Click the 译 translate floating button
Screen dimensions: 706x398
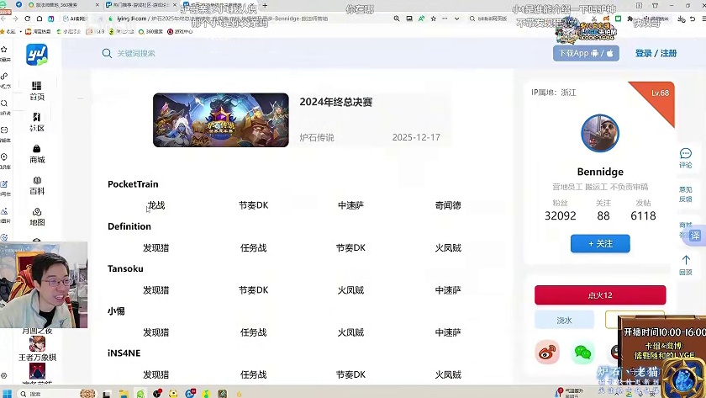click(x=695, y=236)
